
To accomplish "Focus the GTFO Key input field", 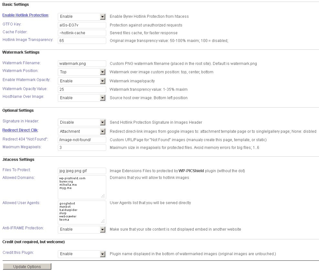I will pos(82,25).
